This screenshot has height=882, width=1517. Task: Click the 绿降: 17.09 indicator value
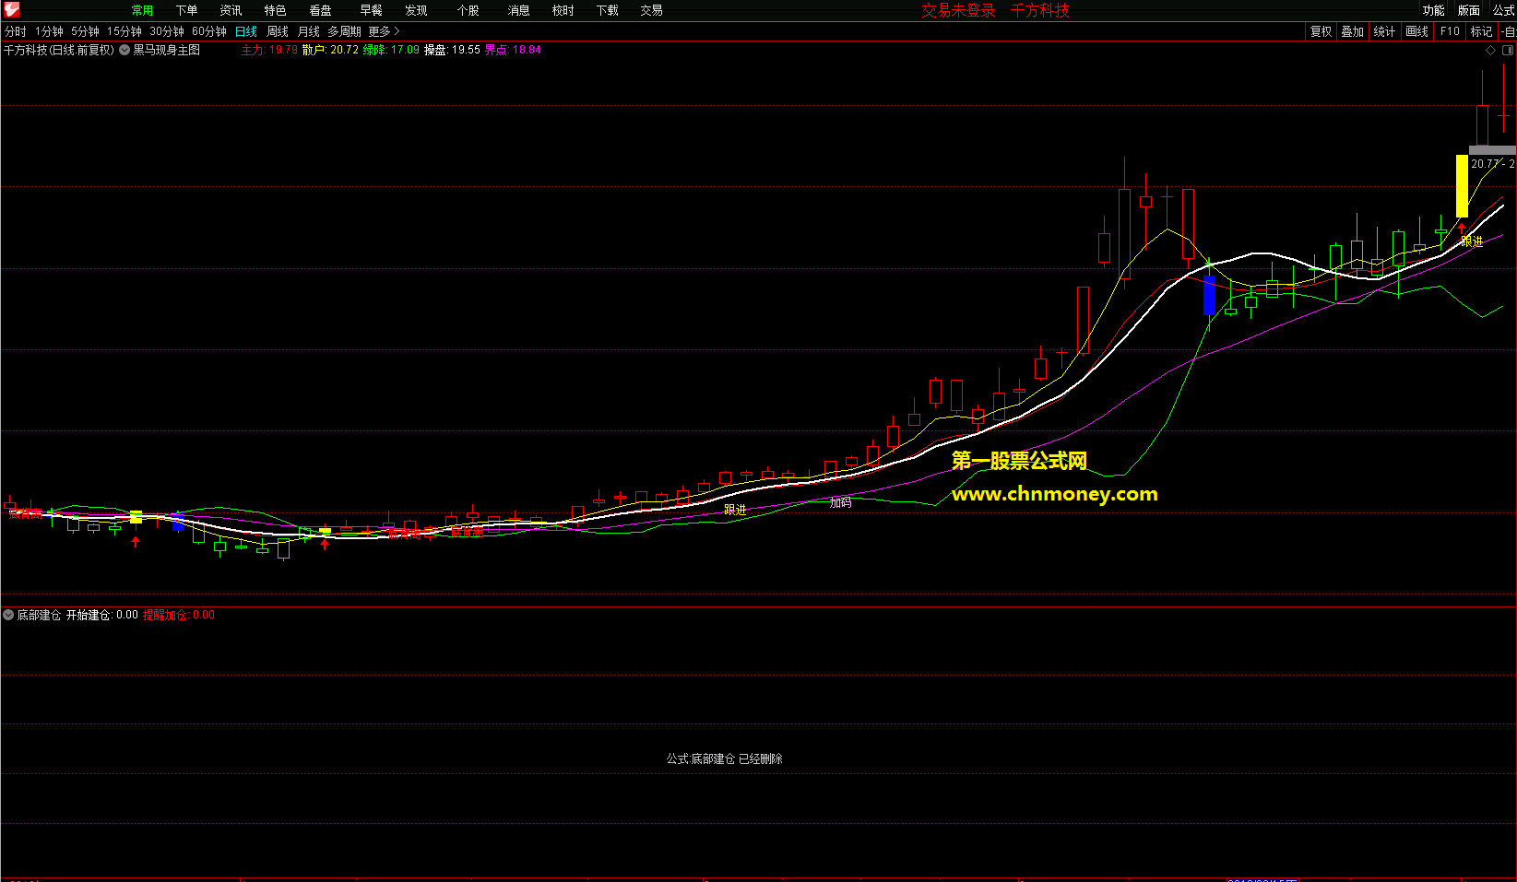point(391,50)
